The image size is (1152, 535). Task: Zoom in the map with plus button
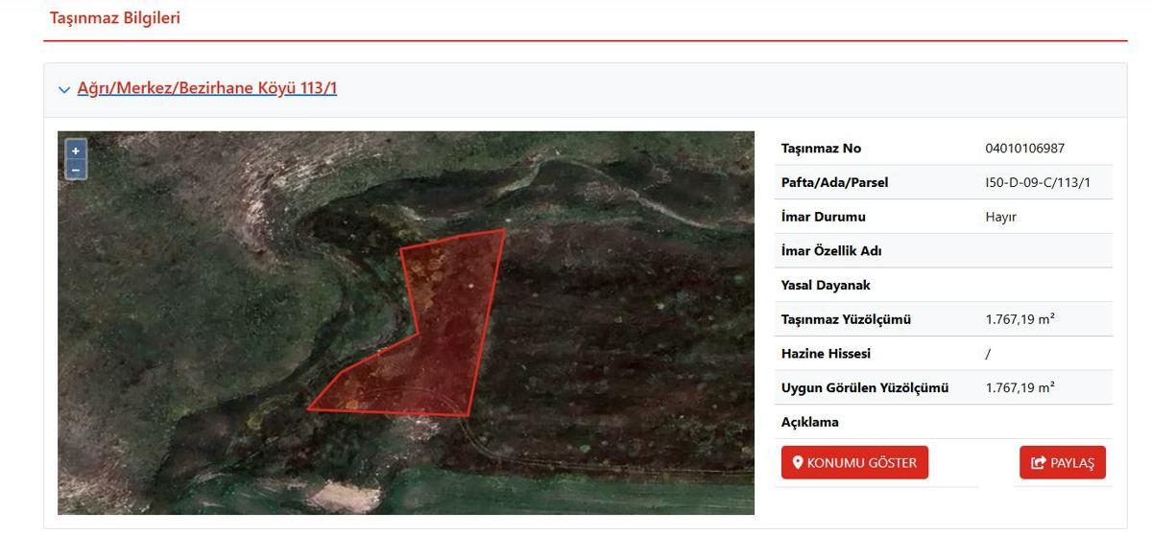click(76, 151)
